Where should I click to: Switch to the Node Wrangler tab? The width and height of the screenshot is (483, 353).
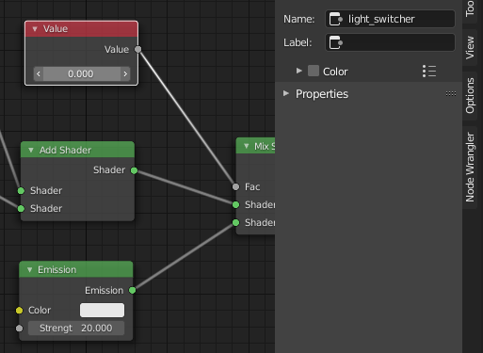[470, 168]
